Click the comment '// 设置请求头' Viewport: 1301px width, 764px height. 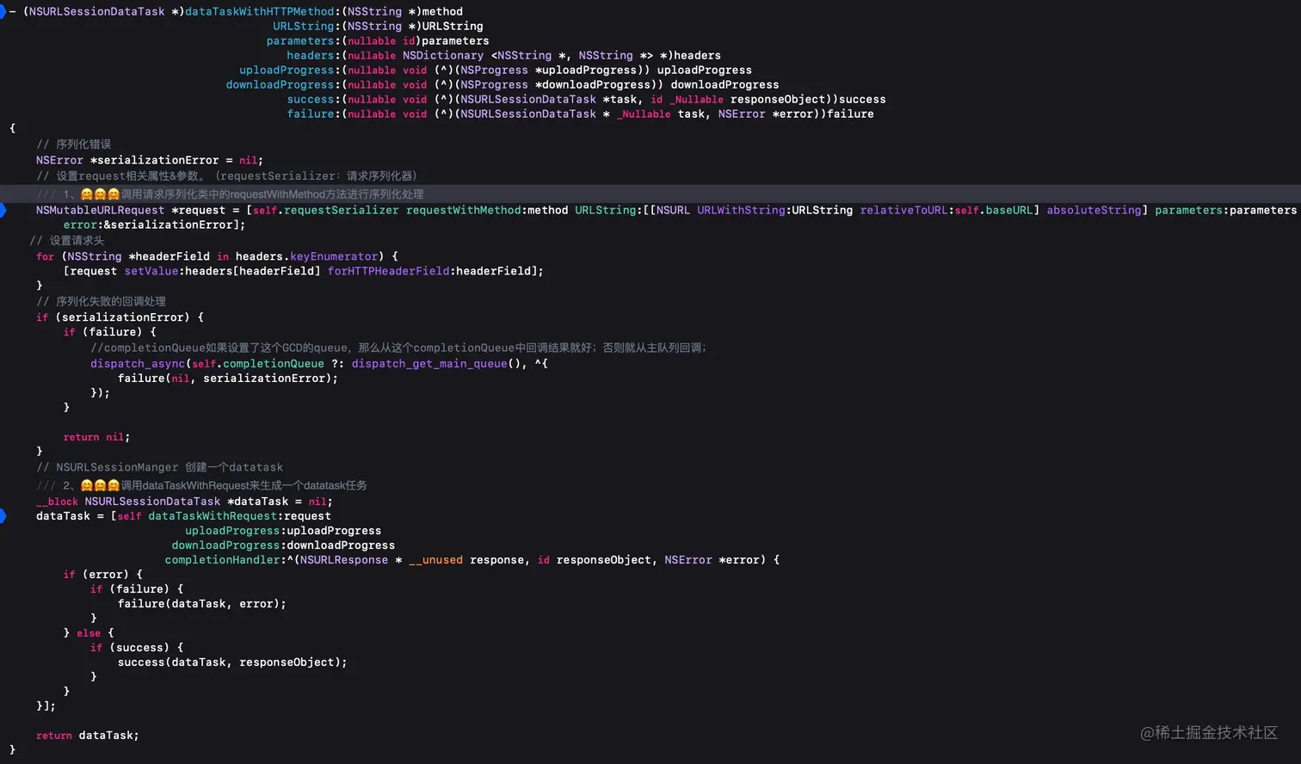tap(67, 240)
